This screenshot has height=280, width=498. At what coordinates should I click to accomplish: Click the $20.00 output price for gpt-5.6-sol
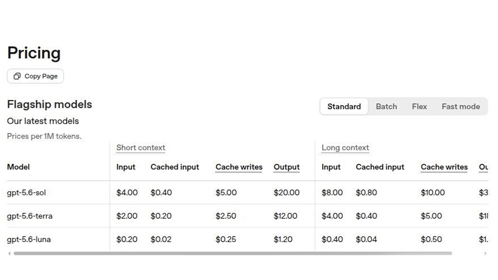click(x=286, y=192)
